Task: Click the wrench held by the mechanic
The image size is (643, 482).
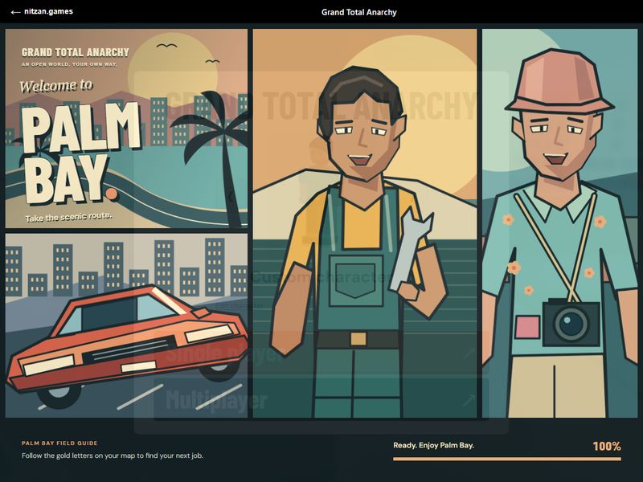Action: [x=410, y=250]
